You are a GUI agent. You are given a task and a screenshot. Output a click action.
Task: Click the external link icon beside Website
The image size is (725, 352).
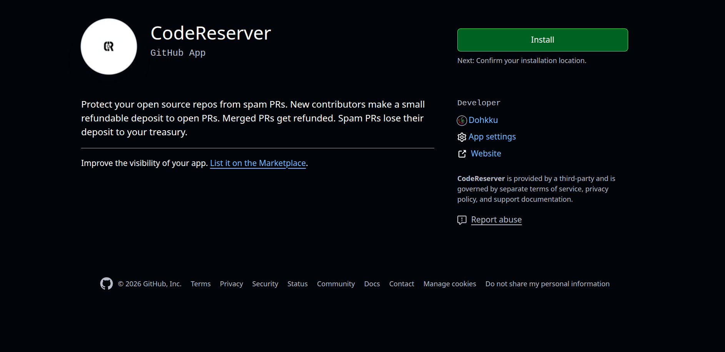(462, 153)
